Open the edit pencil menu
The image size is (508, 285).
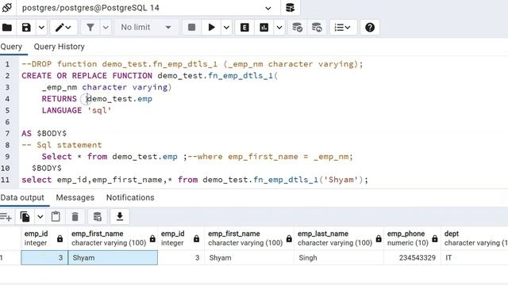coord(63,28)
